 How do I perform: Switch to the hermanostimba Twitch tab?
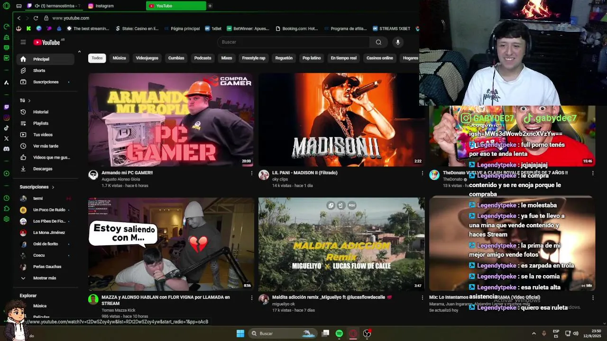tap(54, 6)
